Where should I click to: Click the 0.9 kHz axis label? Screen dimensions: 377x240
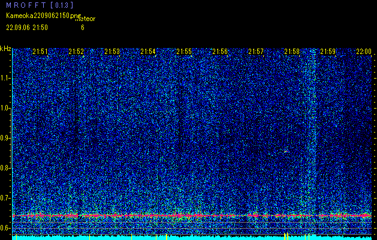5,138
